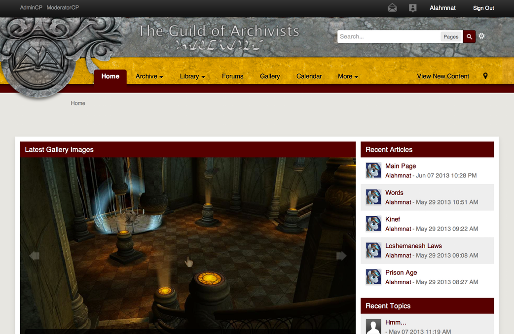Open the notifications icon beside Alahmnat

pos(413,8)
